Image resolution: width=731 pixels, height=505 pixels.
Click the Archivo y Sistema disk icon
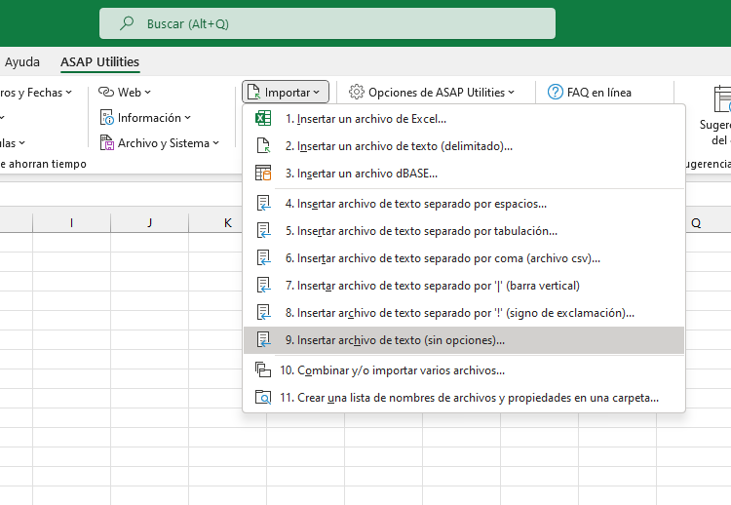(107, 142)
